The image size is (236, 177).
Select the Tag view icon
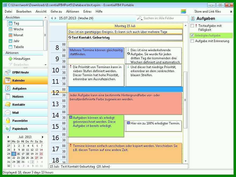pos(10,23)
